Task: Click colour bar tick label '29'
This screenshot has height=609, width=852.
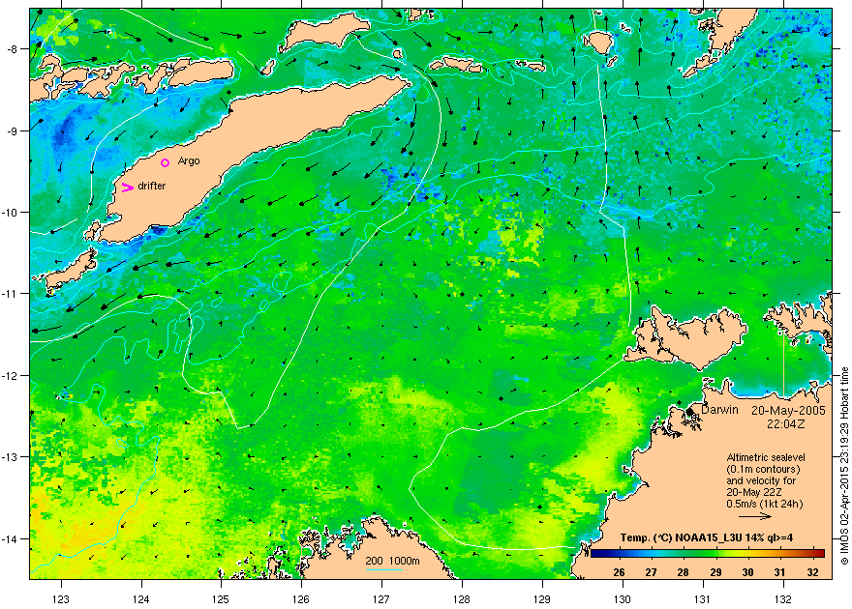Action: 715,572
